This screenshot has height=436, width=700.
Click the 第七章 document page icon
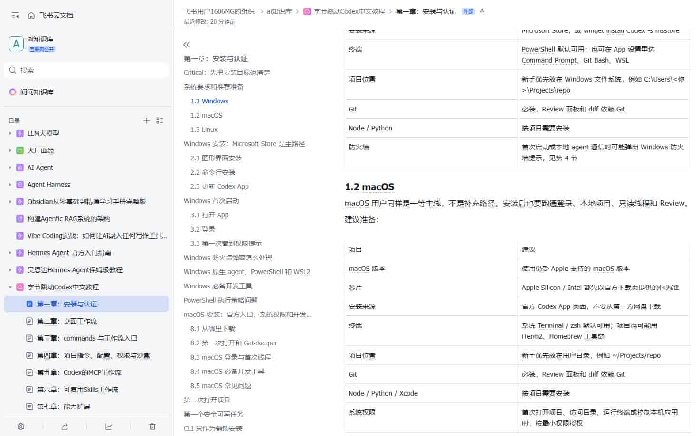[29, 407]
